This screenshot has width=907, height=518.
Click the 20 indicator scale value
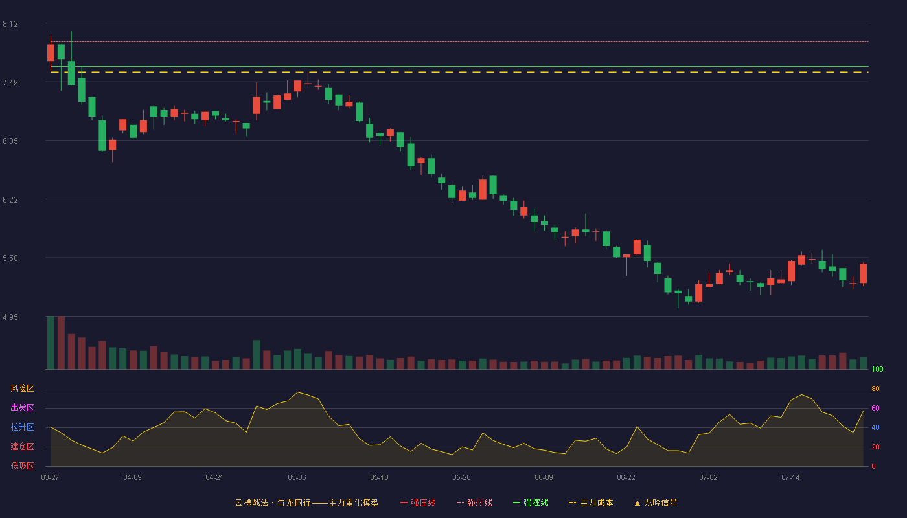point(875,447)
